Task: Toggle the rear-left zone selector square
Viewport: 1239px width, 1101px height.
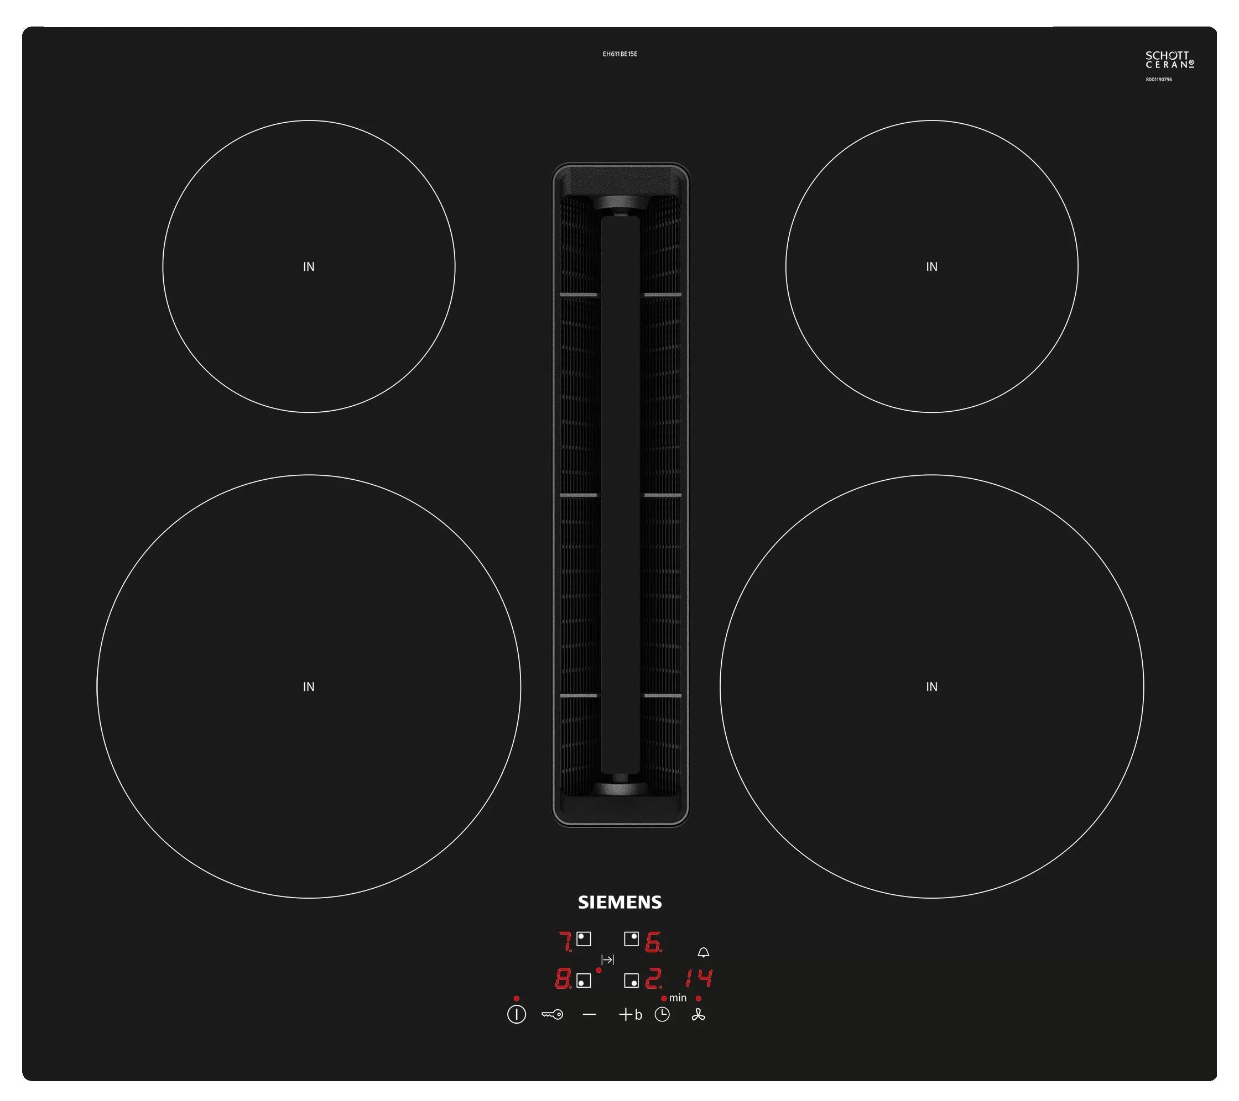Action: pos(584,939)
